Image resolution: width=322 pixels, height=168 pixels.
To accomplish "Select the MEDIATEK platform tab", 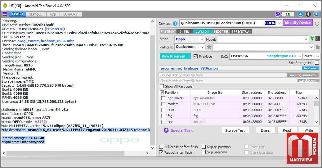I will click(x=222, y=32).
